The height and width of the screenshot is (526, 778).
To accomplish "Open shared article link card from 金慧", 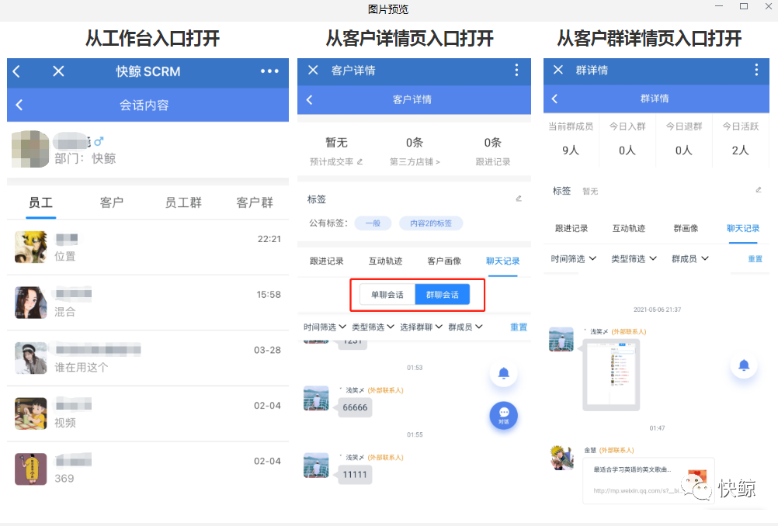I will (x=648, y=480).
